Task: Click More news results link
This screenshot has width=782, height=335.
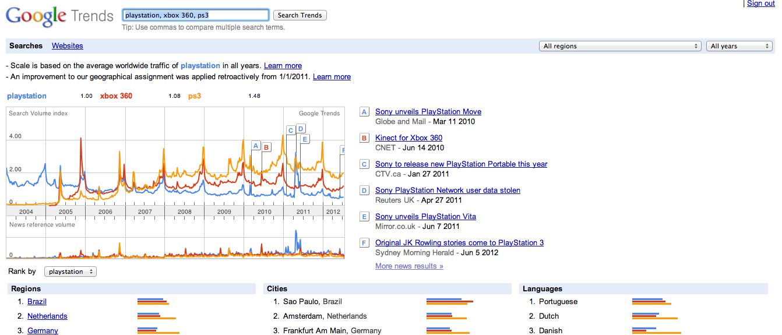Action: (x=409, y=266)
